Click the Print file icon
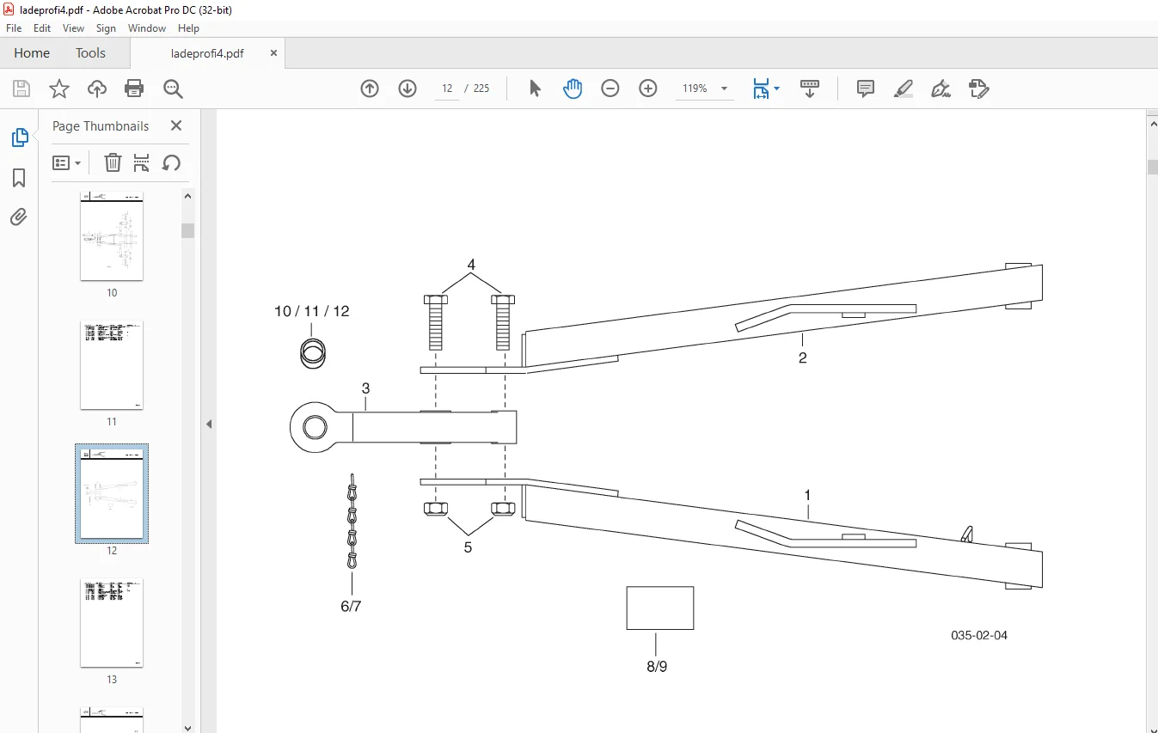 (134, 89)
